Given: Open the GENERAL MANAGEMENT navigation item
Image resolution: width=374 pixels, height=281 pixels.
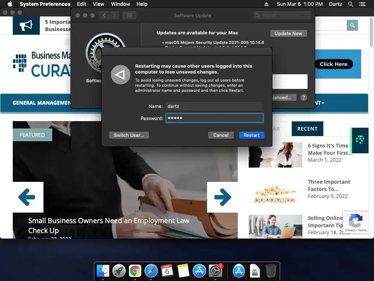Looking at the screenshot, I should (42, 103).
